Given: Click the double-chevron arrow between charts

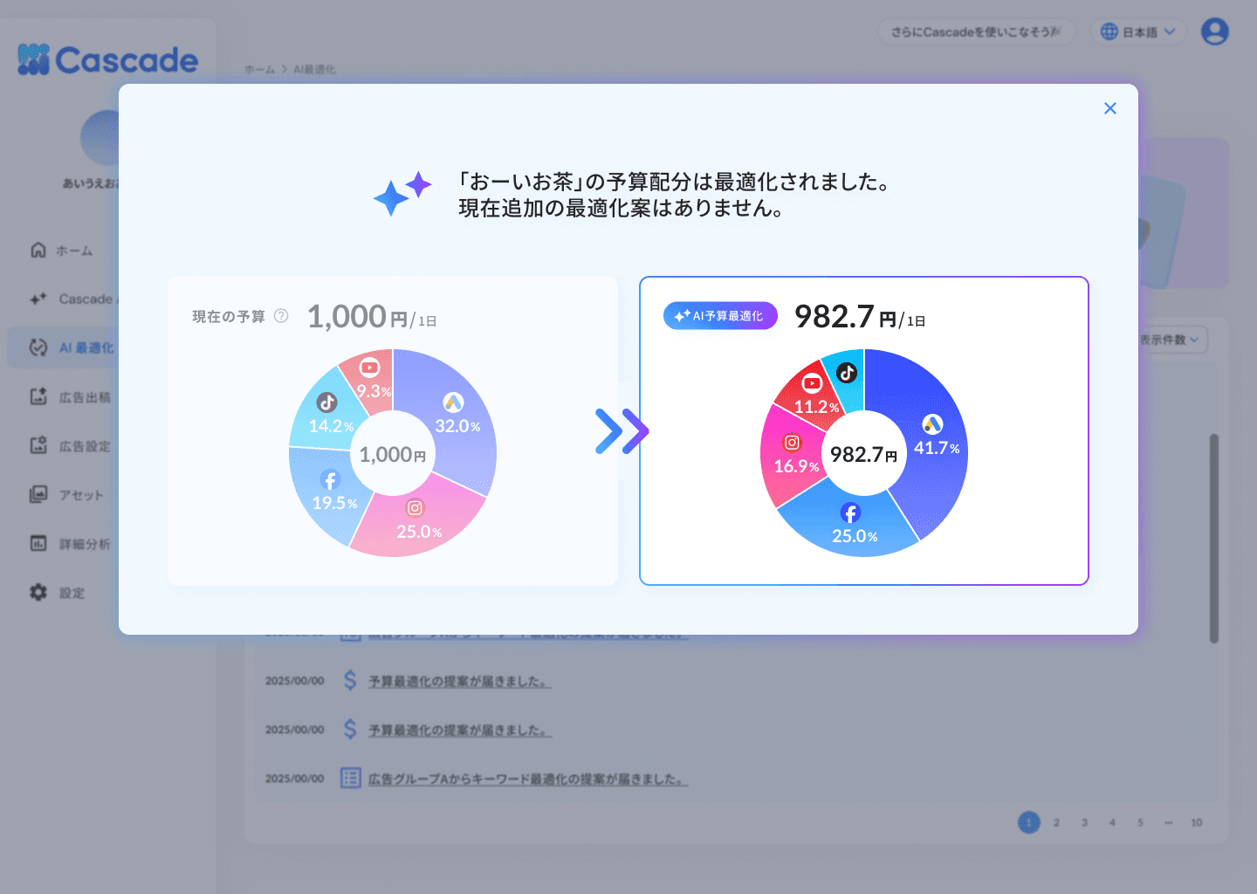Looking at the screenshot, I should click(622, 431).
